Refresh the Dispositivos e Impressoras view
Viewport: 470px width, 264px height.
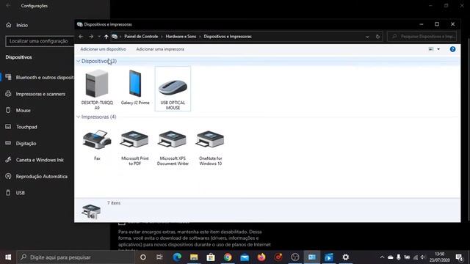point(377,37)
